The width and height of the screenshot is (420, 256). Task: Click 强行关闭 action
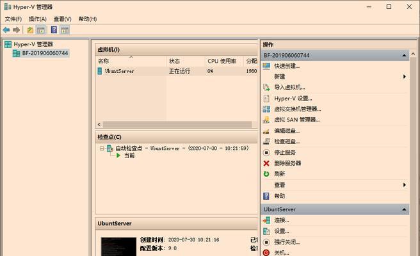point(287,242)
